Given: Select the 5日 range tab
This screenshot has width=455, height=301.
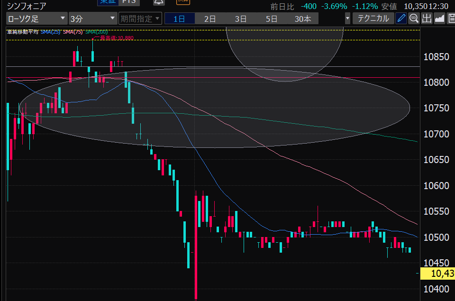Looking at the screenshot, I should (272, 19).
